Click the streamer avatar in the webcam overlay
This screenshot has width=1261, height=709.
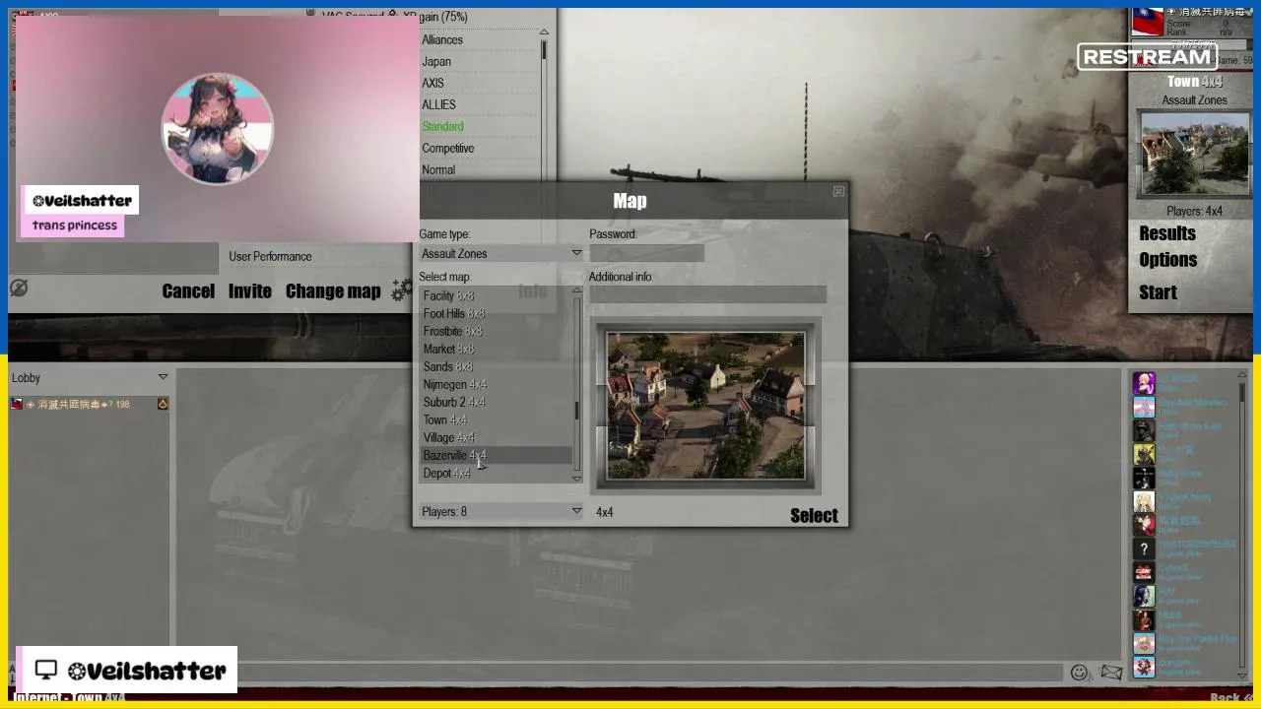[217, 128]
